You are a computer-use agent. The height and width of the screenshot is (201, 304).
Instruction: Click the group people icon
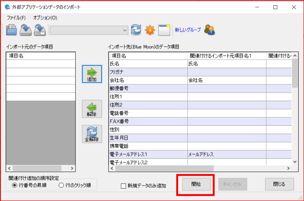(209, 30)
